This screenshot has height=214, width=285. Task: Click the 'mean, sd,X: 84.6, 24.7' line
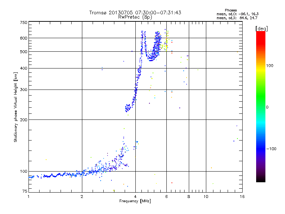237,18
